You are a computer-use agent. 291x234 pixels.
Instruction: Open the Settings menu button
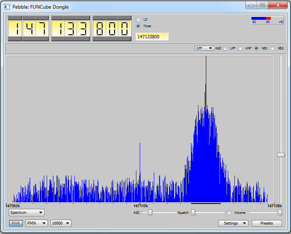(233, 223)
